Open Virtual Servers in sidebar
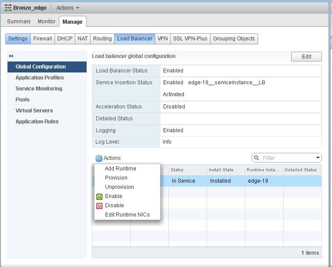Viewport: 332px width, 267px height. [34, 111]
